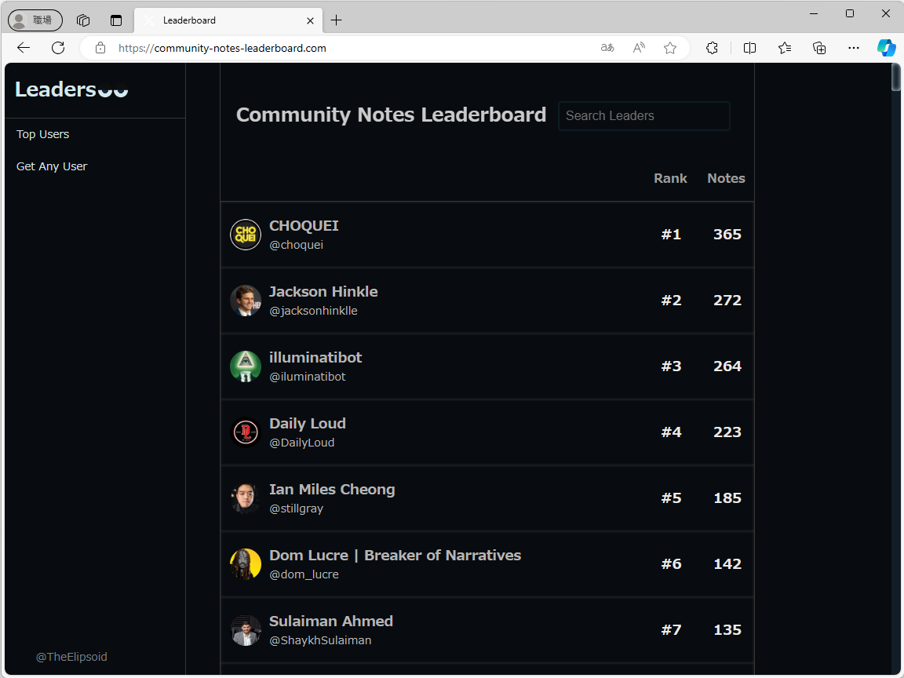Viewport: 904px width, 678px height.
Task: Click the Rank column header
Action: point(670,179)
